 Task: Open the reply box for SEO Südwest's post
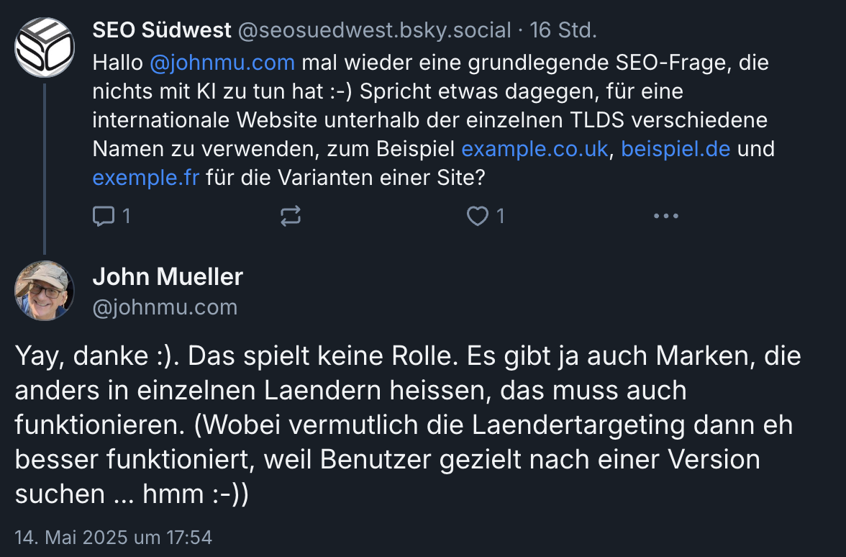click(x=104, y=215)
